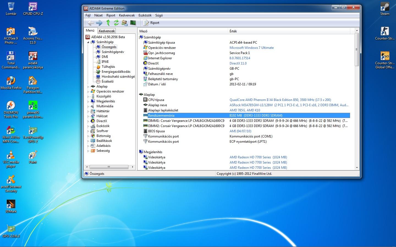Open the Riport menu
396x247 pixels.
point(111,15)
